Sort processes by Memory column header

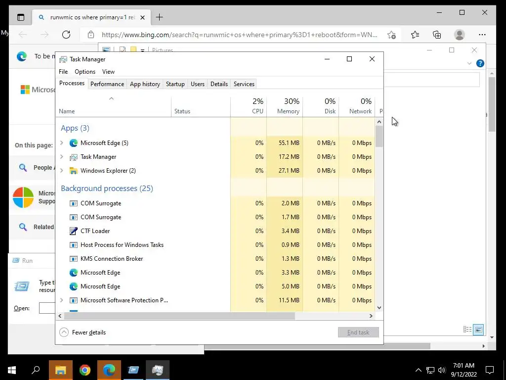click(x=285, y=106)
